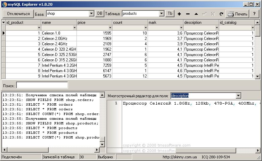This screenshot has height=161, width=262.
Task: Sort by id_product column header
Action: (x=23, y=22)
